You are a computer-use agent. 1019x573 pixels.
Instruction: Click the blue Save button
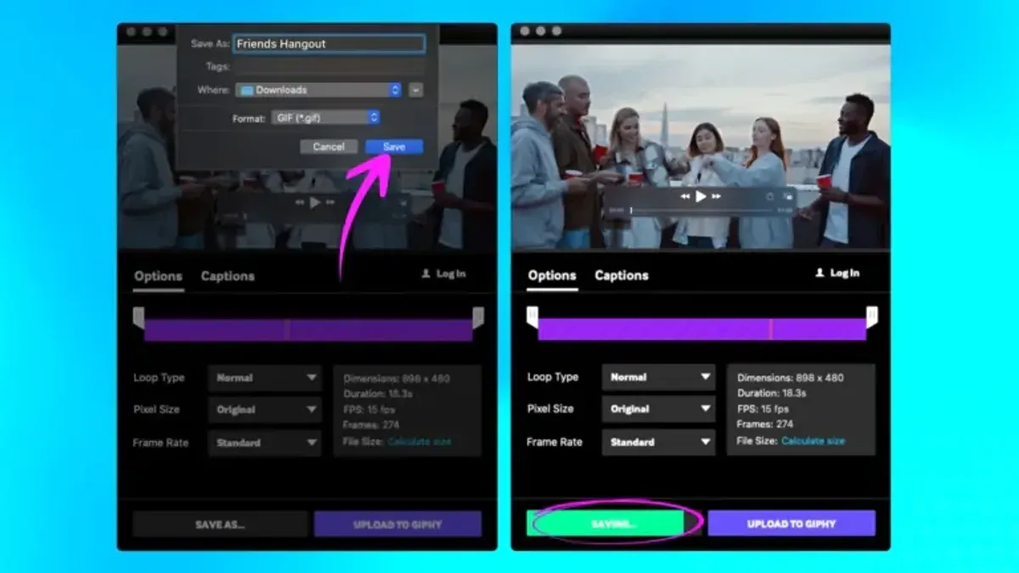[x=394, y=147]
